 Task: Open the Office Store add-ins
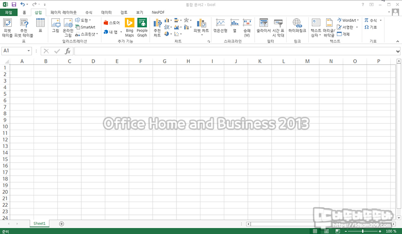click(112, 23)
